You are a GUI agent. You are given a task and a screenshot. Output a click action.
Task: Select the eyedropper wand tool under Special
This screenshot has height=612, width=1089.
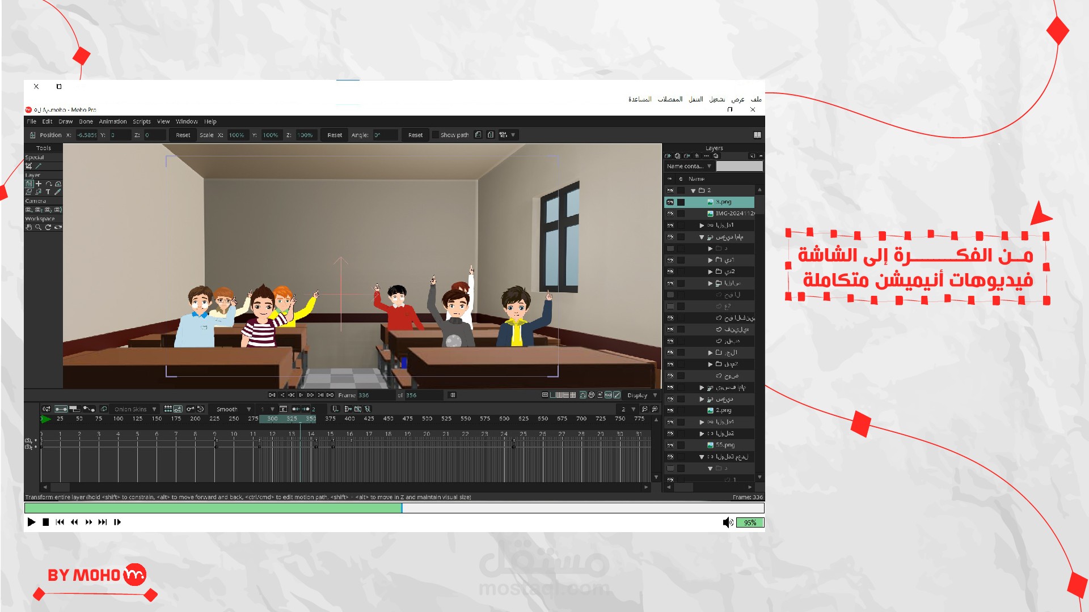tap(39, 166)
